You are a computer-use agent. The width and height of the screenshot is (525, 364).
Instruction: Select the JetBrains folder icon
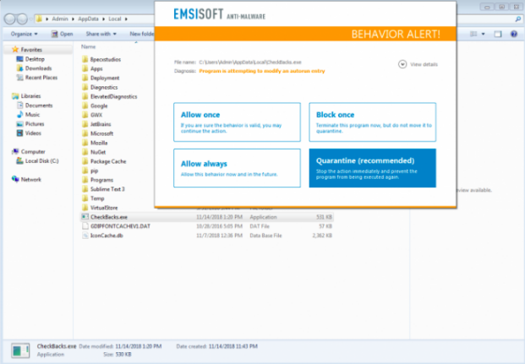tap(85, 124)
